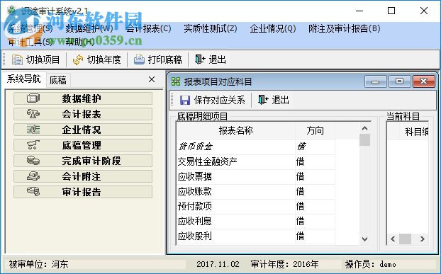This screenshot has width=441, height=274.
Task: Click the 科目 column header in 当前科目
Action: pyautogui.click(x=414, y=132)
